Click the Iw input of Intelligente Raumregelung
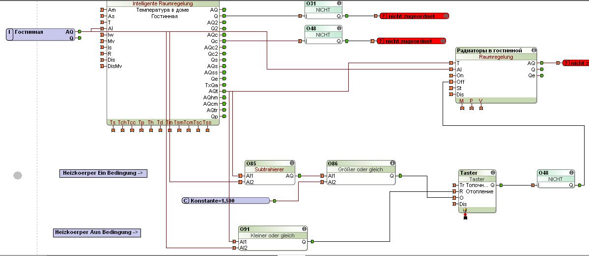This screenshot has height=256, width=589. (x=102, y=35)
